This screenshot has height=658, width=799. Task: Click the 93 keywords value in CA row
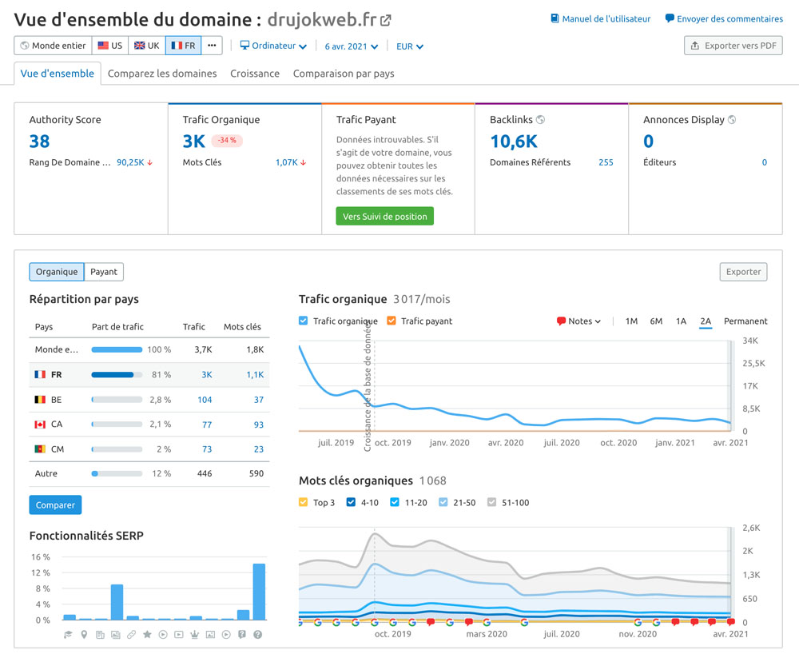[259, 425]
